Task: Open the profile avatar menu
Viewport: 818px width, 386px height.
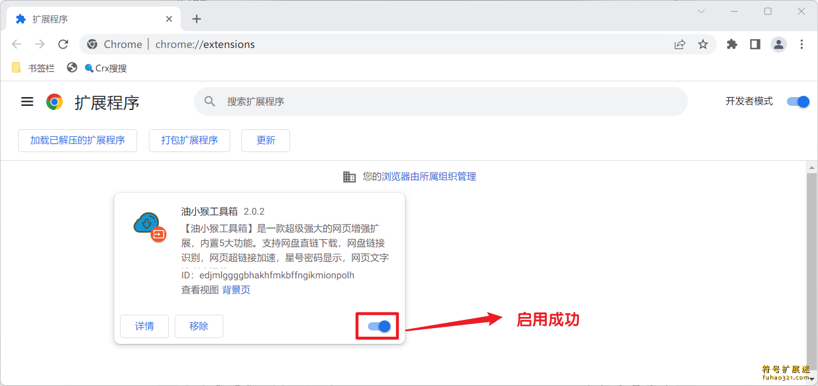Action: point(779,44)
